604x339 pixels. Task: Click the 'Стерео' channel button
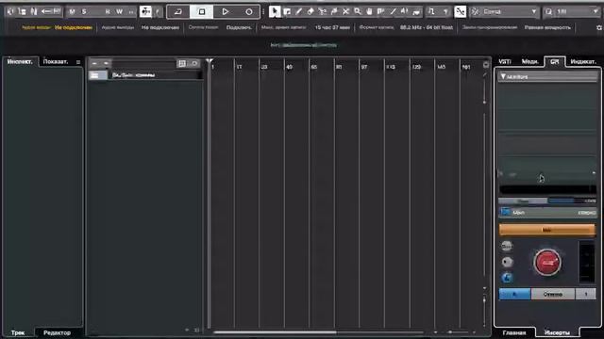[553, 294]
